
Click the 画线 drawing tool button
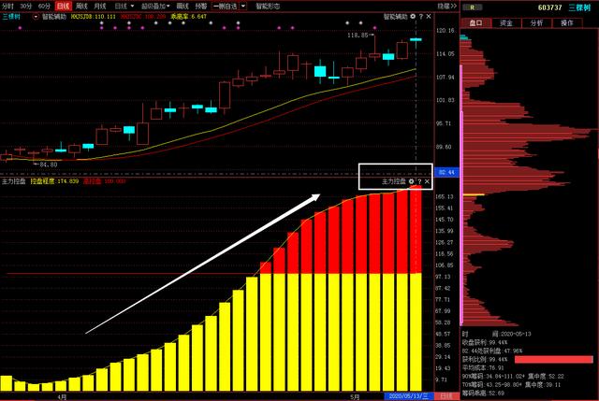click(x=183, y=7)
